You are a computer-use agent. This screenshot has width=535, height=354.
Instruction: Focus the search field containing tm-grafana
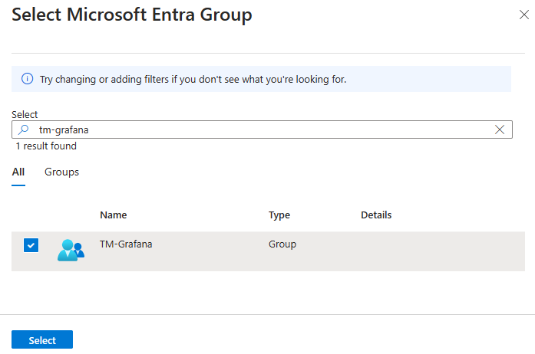(x=261, y=129)
